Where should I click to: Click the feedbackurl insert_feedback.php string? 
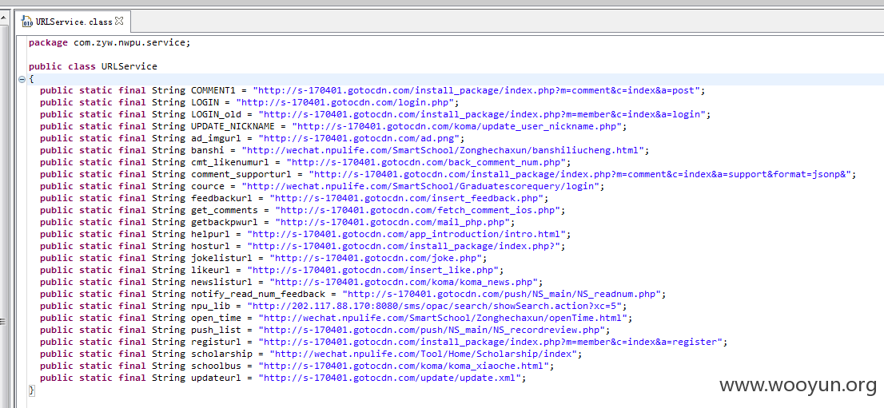coord(407,198)
